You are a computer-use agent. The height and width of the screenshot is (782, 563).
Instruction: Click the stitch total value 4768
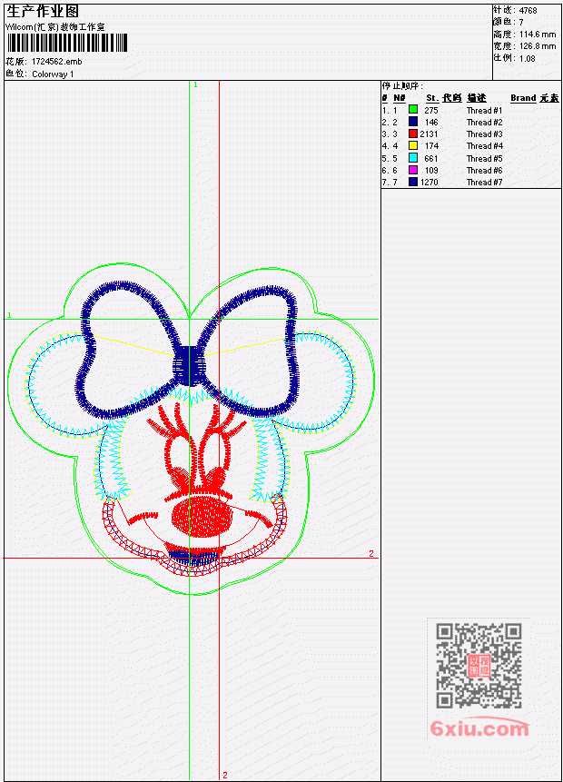tap(528, 11)
